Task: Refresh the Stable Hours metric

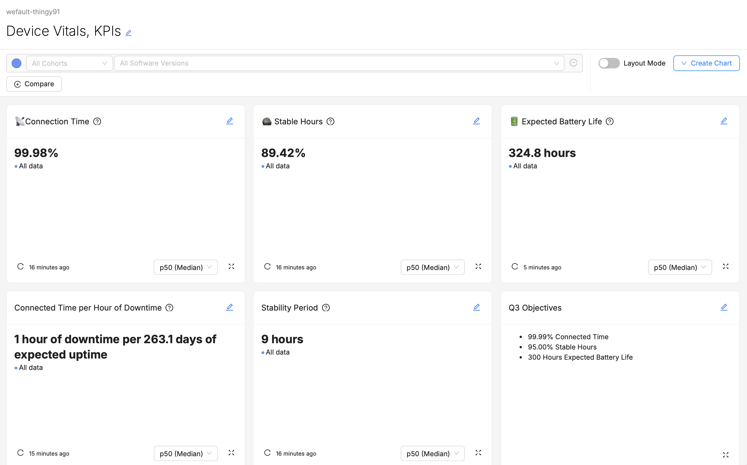Action: 267,266
